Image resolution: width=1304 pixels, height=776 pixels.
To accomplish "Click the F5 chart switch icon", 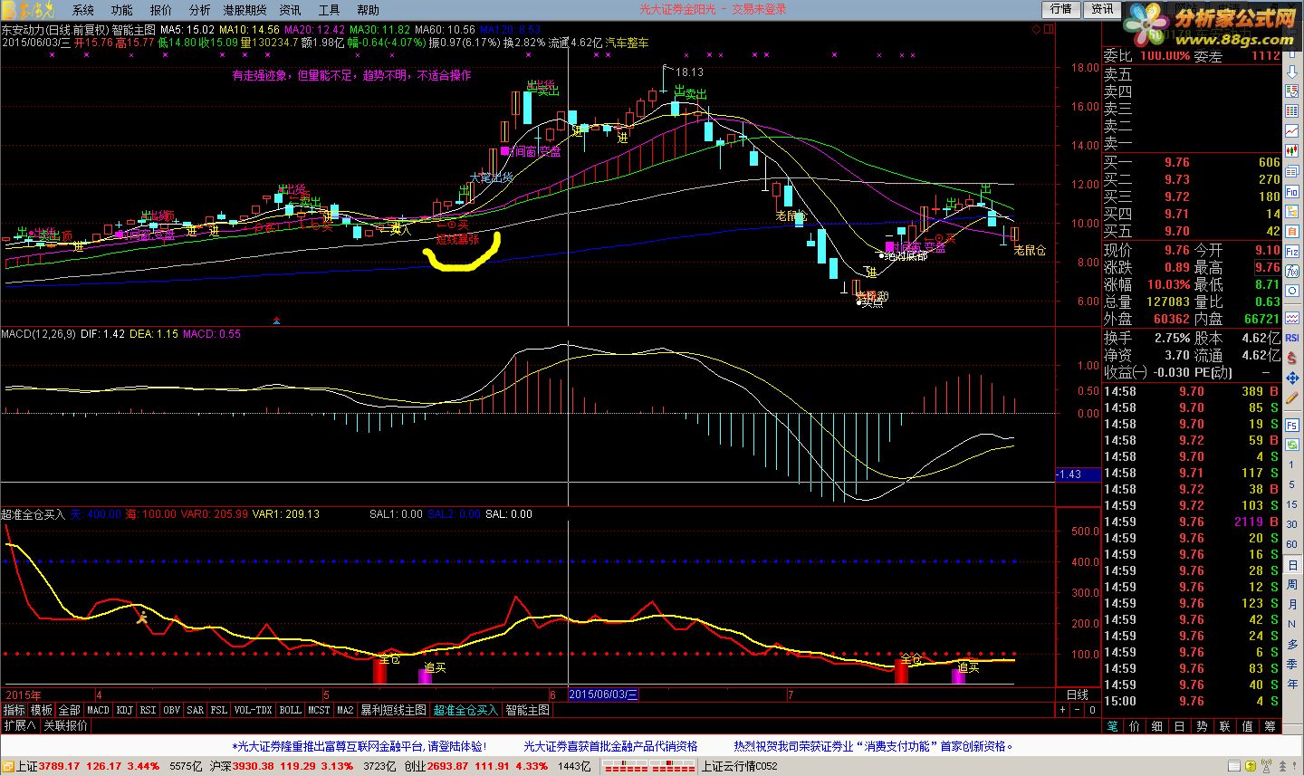I will tap(1292, 425).
